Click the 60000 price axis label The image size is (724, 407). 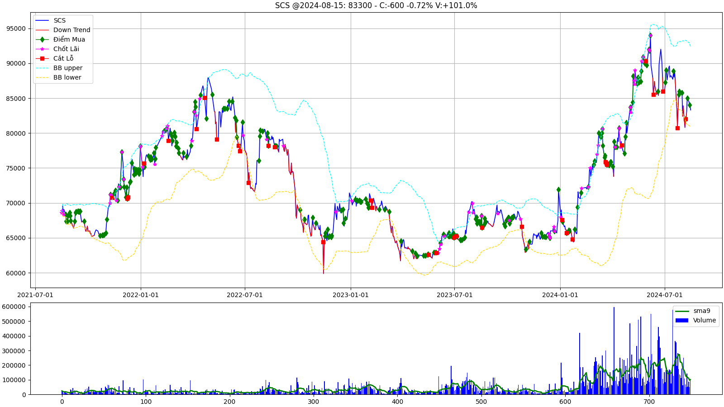pos(16,273)
